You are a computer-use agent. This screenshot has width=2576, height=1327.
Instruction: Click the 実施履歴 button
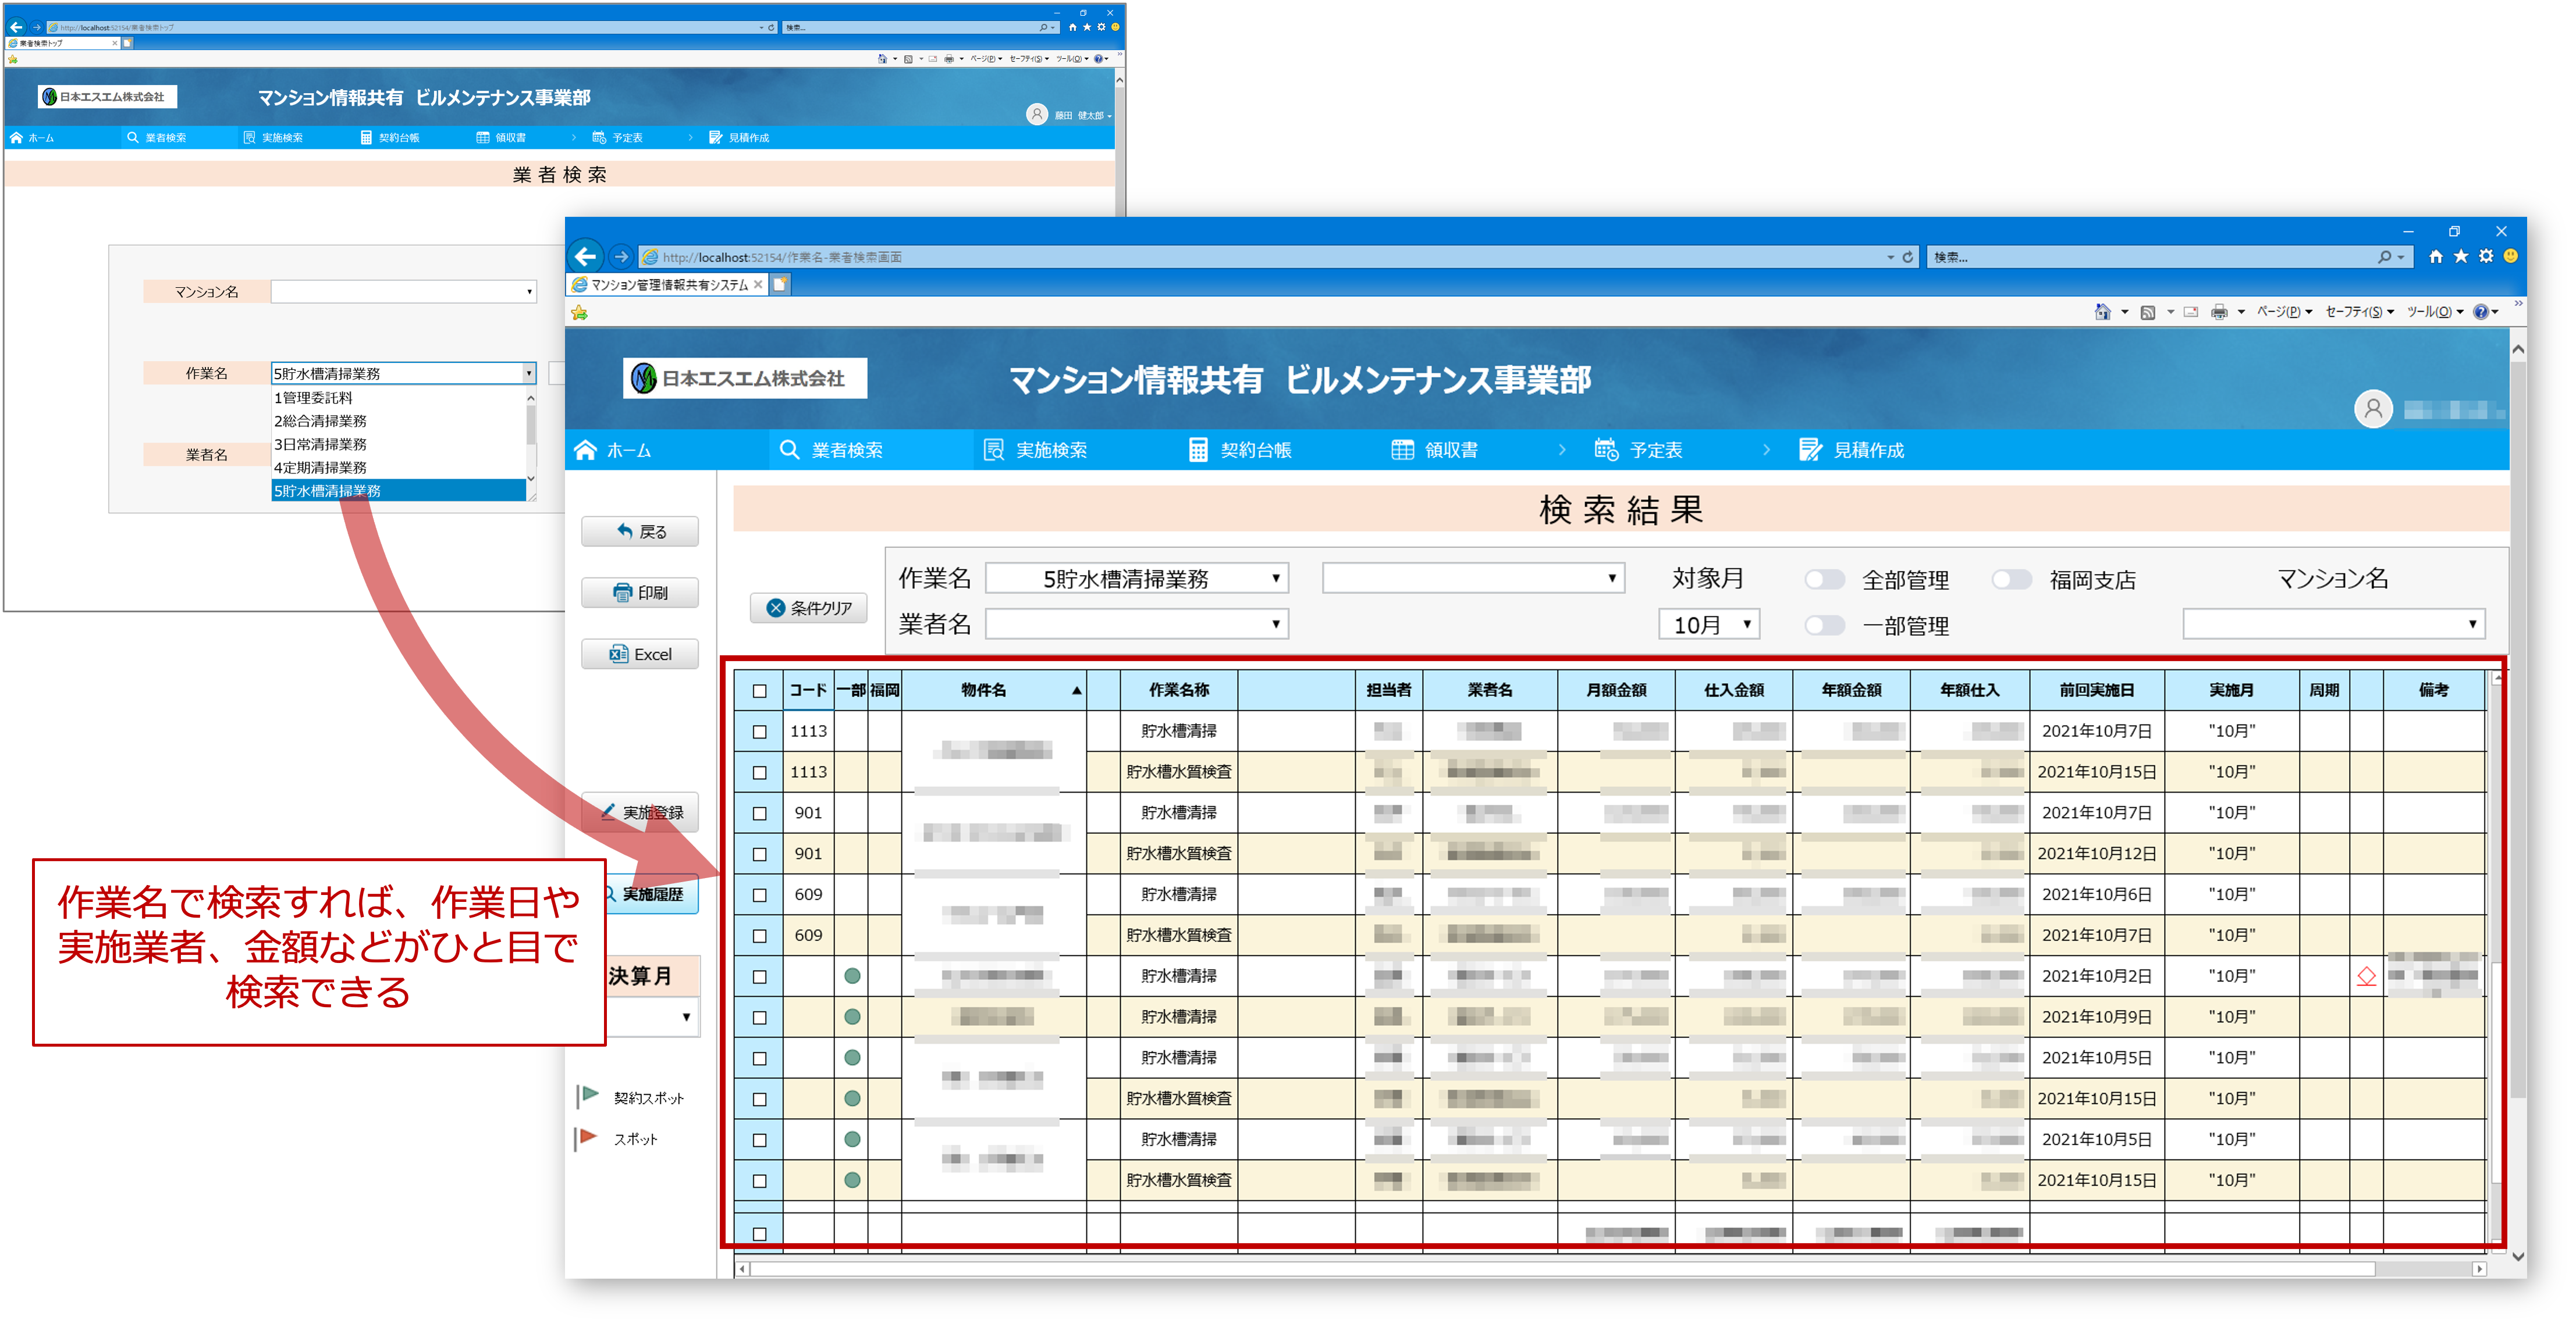coord(652,894)
